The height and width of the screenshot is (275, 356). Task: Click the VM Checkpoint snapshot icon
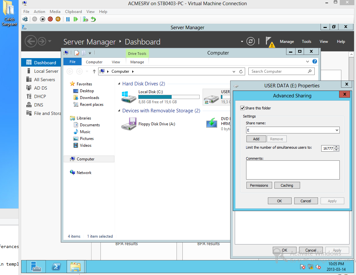(x=86, y=19)
